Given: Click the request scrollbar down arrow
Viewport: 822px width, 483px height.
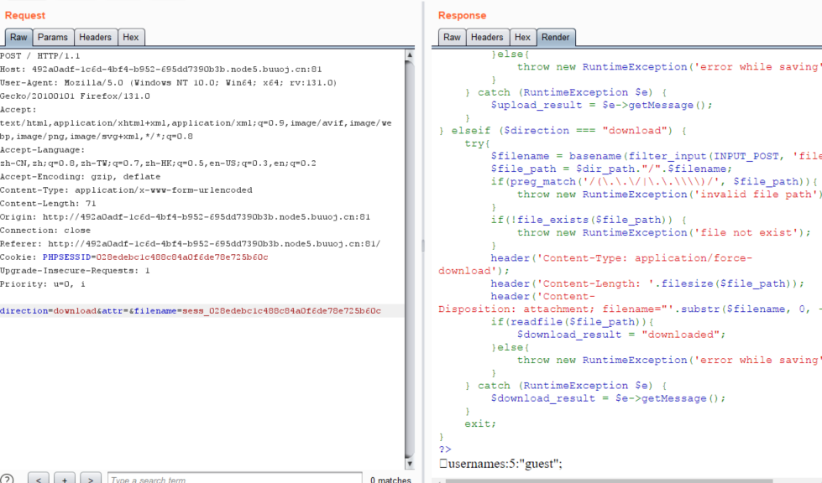Looking at the screenshot, I should tap(409, 463).
